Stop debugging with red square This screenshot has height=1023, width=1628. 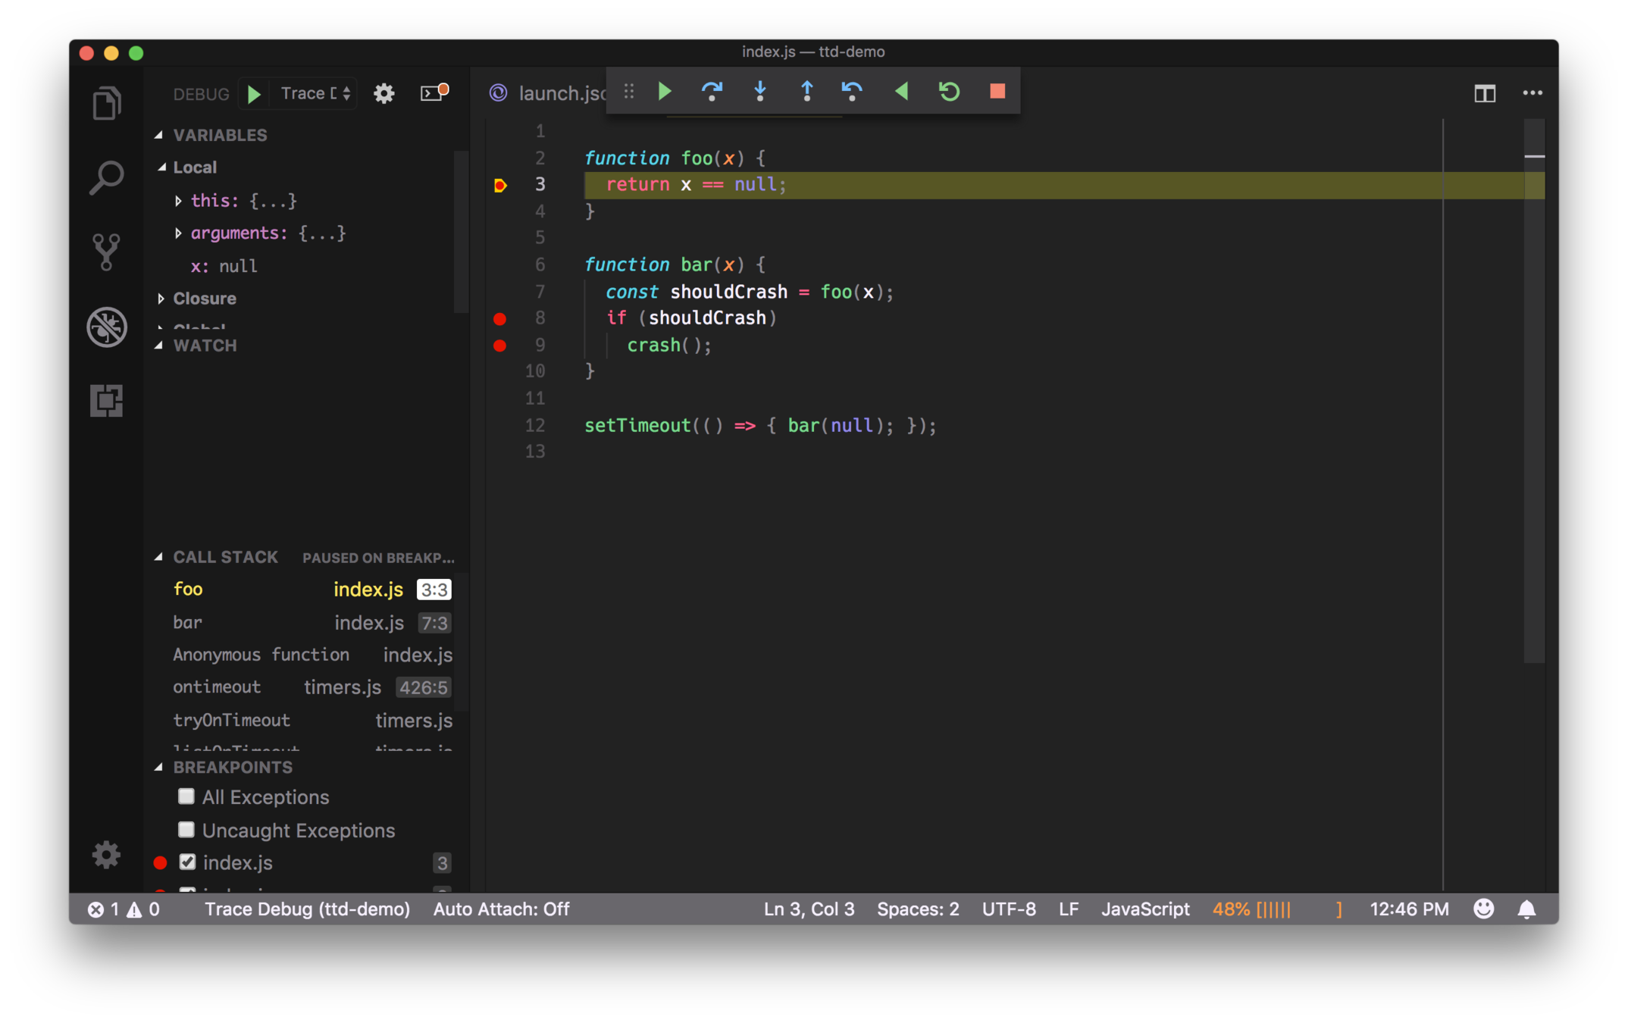(997, 92)
